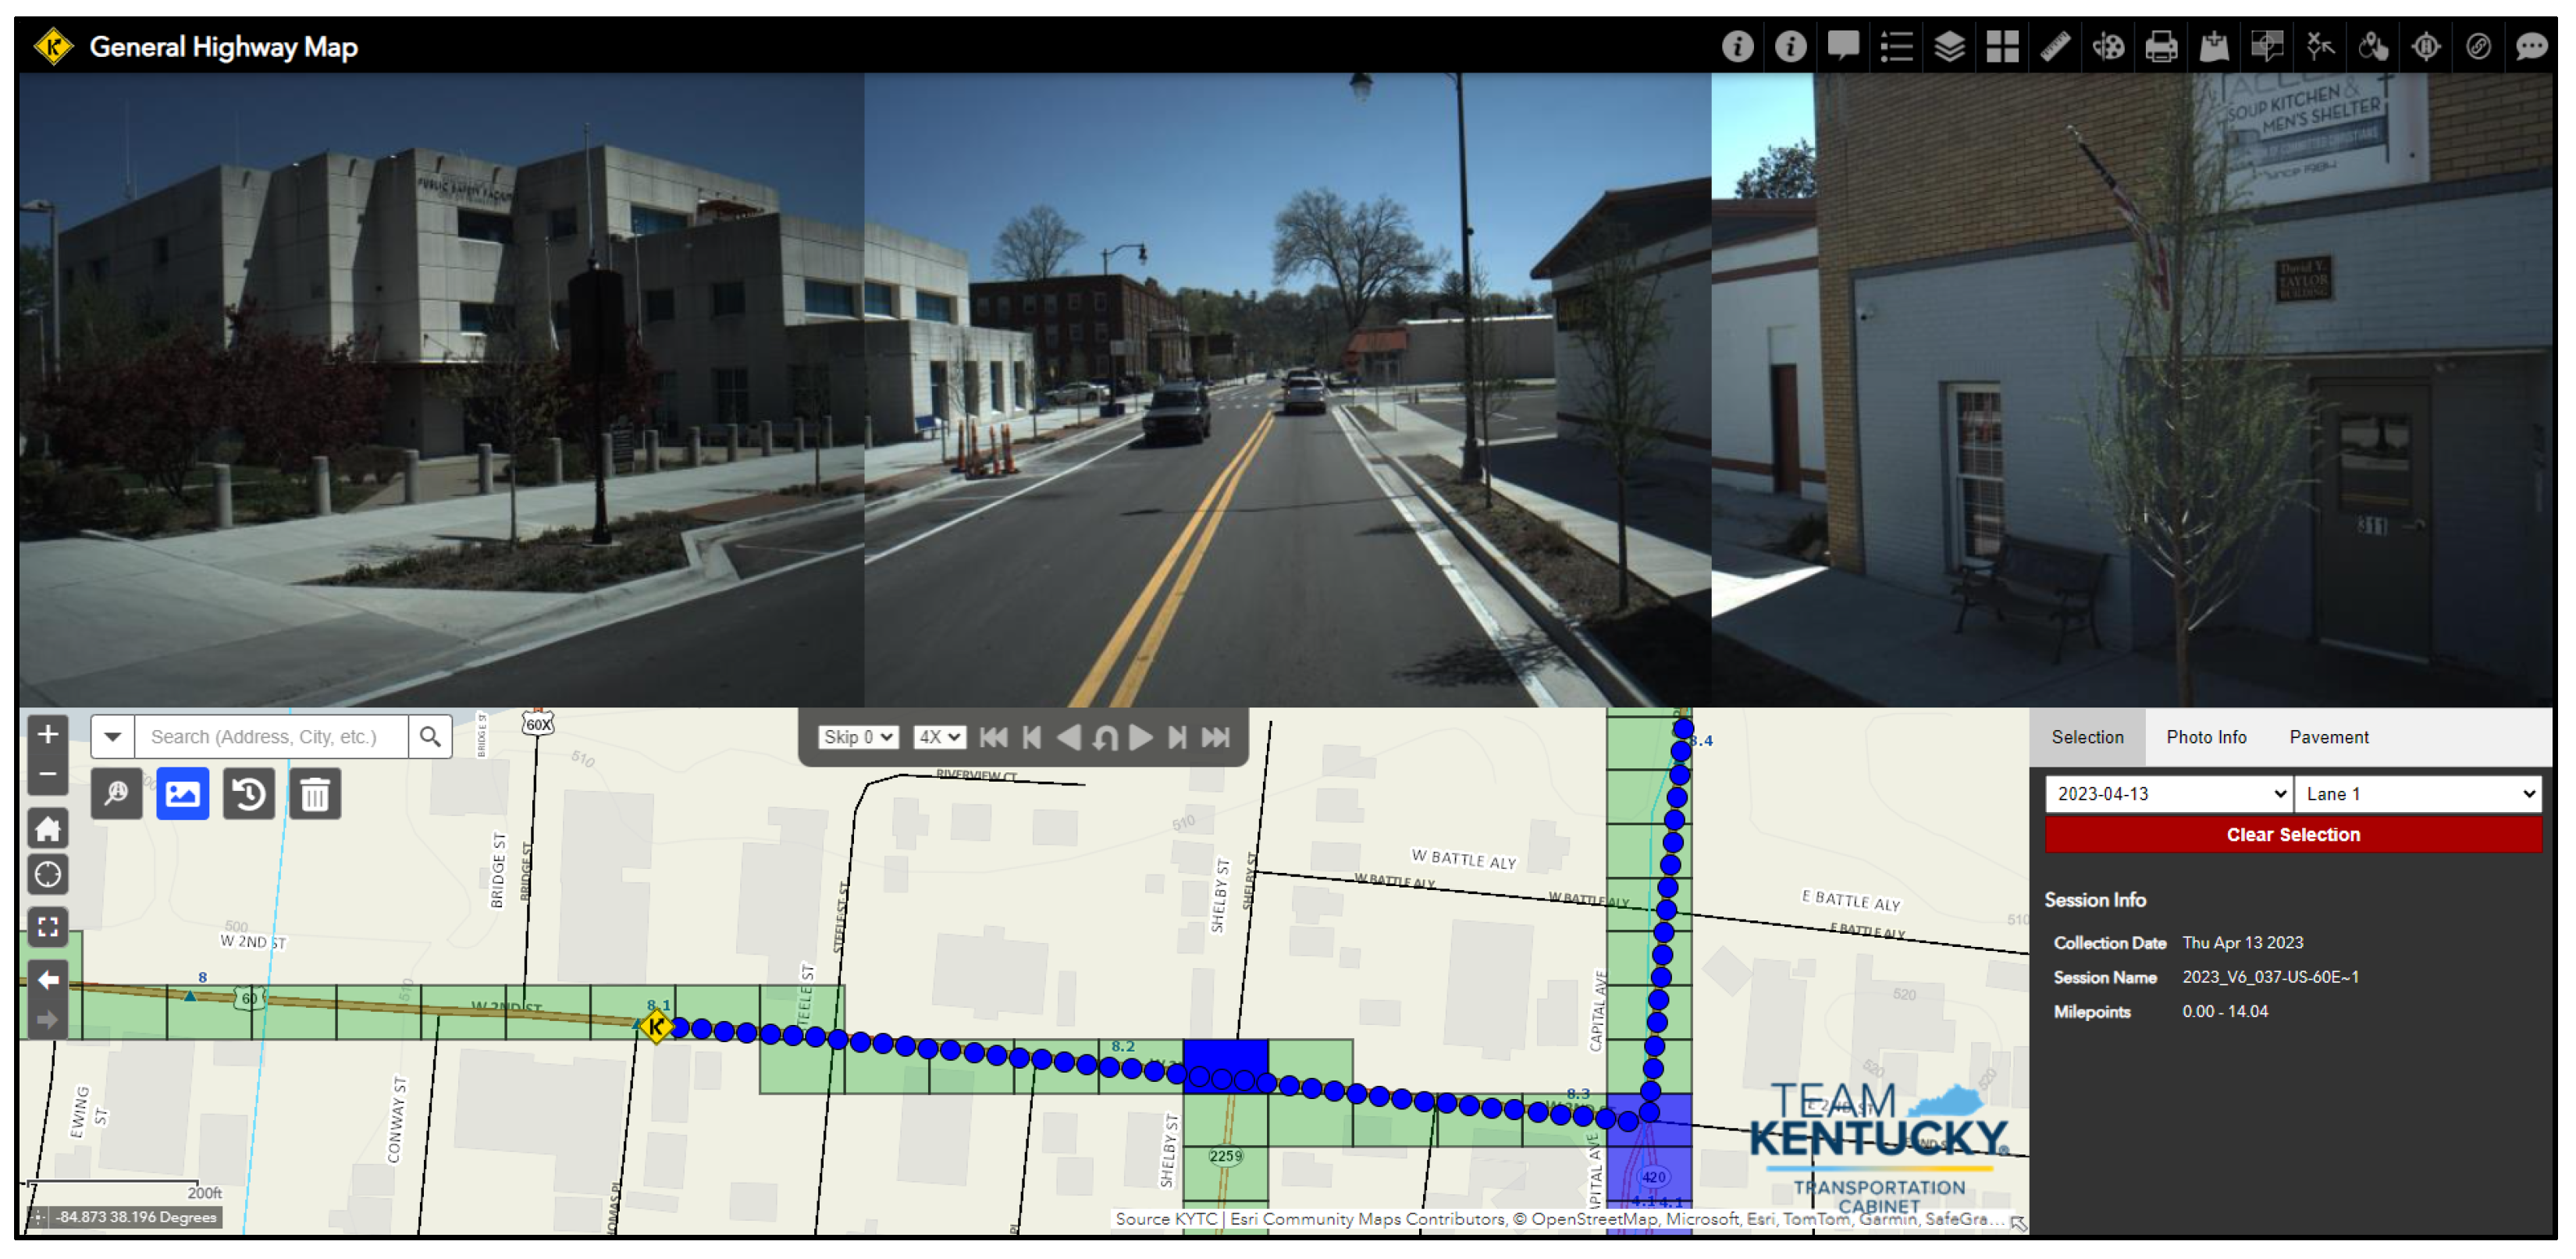
Task: Click the history clock button
Action: [248, 794]
